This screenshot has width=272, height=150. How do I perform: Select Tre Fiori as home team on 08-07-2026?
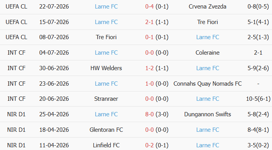(106, 37)
